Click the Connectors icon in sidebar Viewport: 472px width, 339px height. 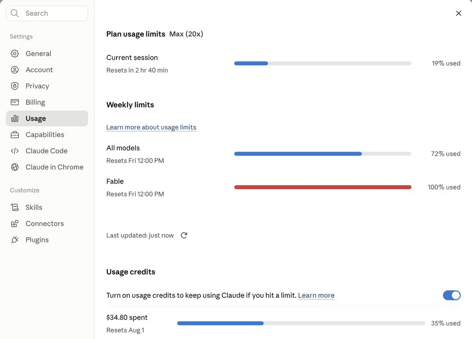tap(15, 224)
